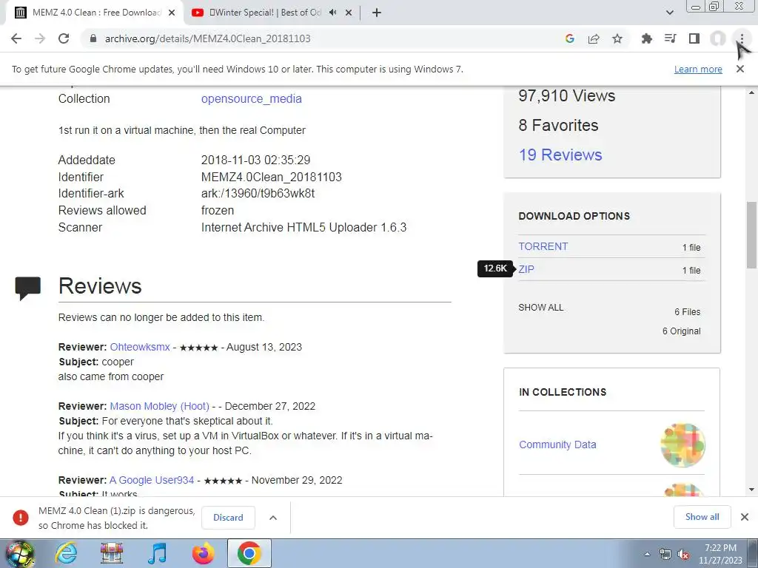Launch Internet Explorer from the taskbar
This screenshot has height=568, width=758.
[x=66, y=553]
